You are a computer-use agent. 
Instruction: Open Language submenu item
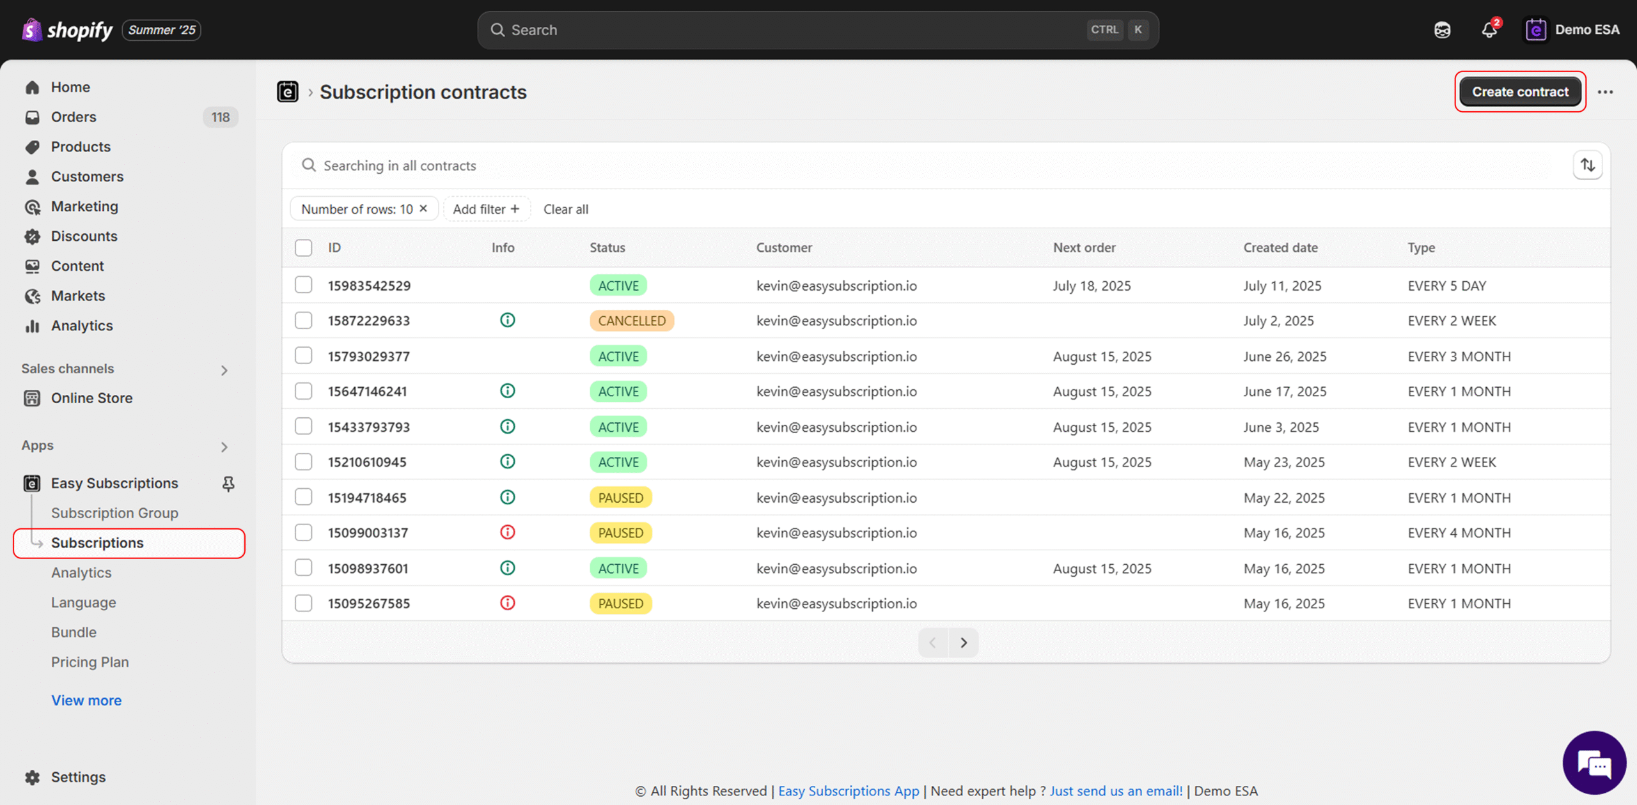(84, 602)
